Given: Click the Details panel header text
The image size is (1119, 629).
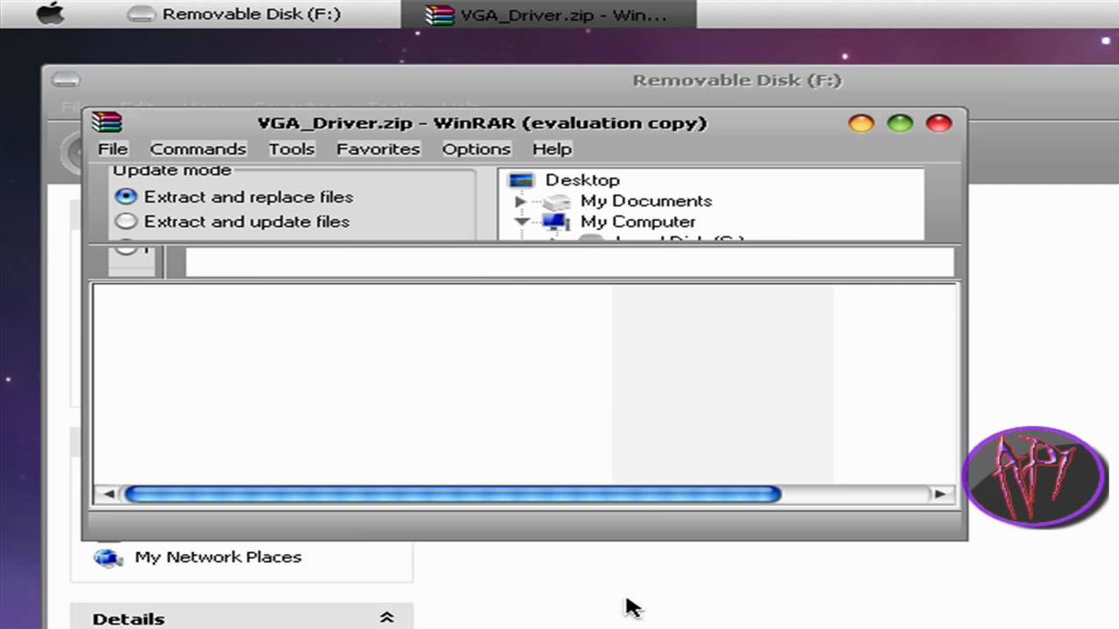Looking at the screenshot, I should [129, 619].
